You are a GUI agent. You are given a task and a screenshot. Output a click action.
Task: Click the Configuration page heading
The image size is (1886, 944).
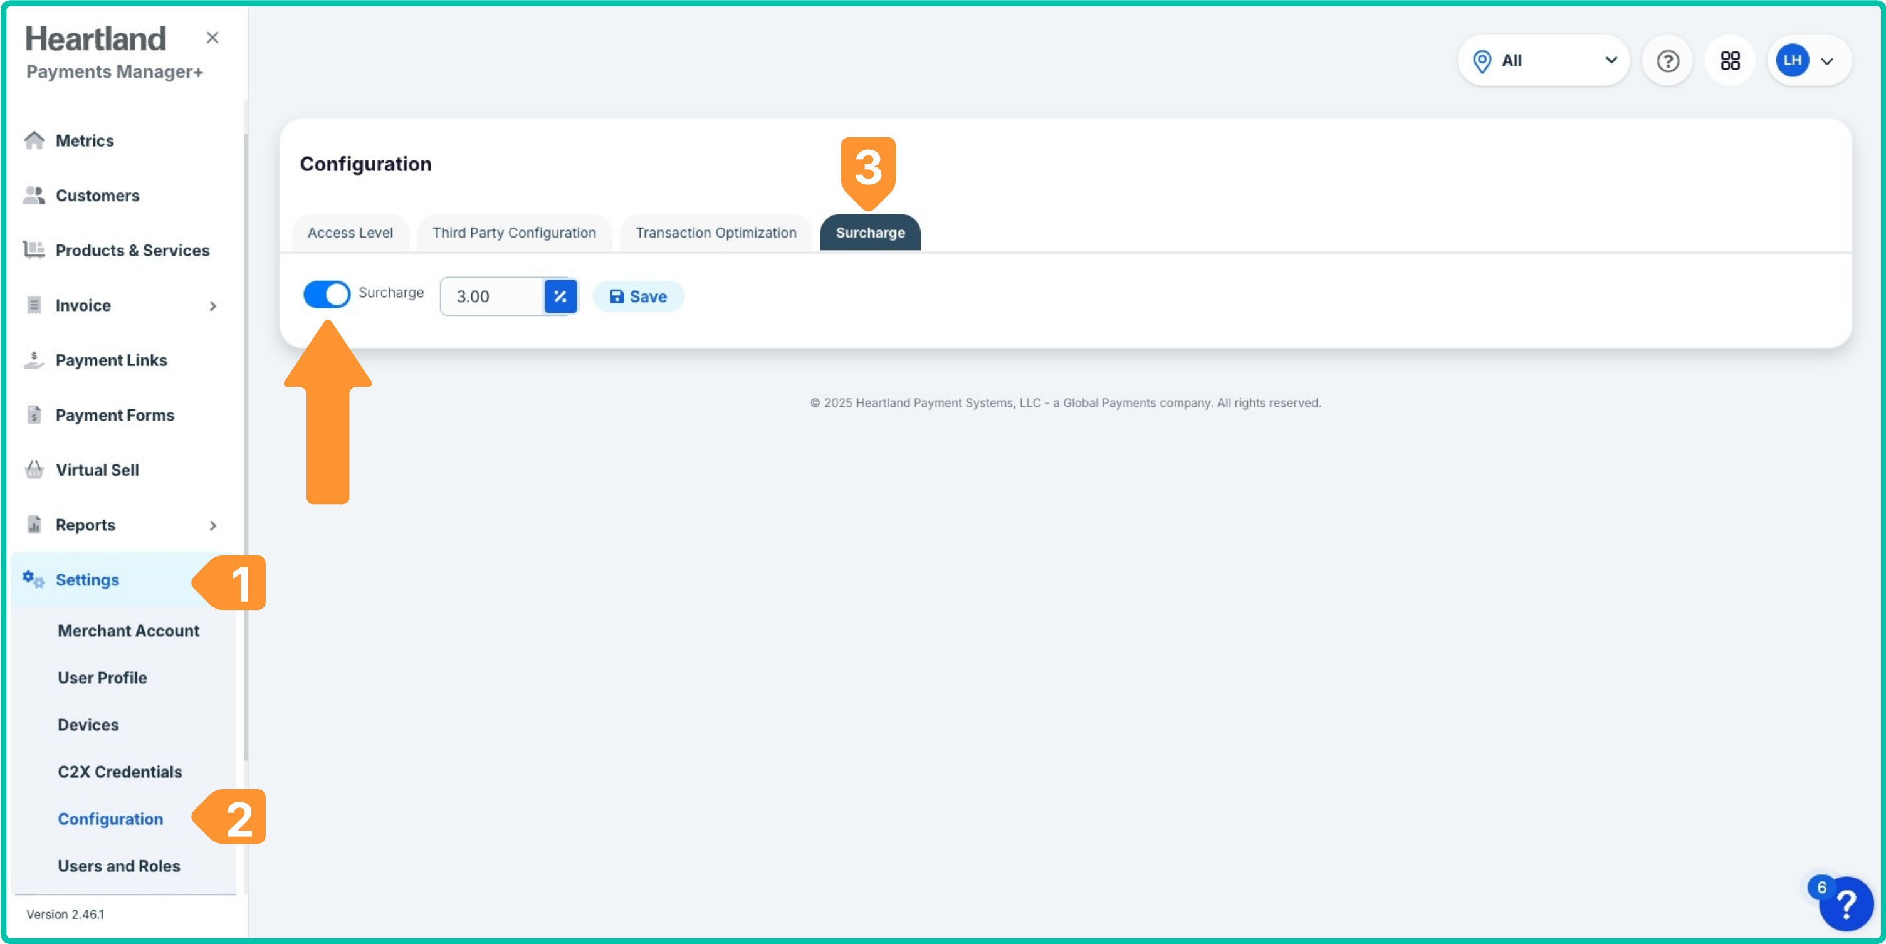(365, 164)
